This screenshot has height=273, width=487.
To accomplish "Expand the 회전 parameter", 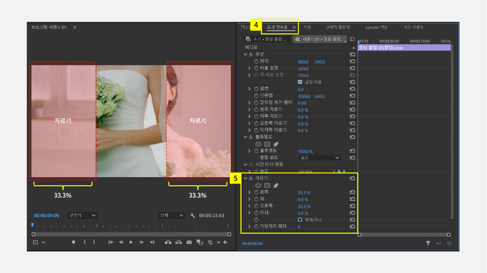I will 249,89.
